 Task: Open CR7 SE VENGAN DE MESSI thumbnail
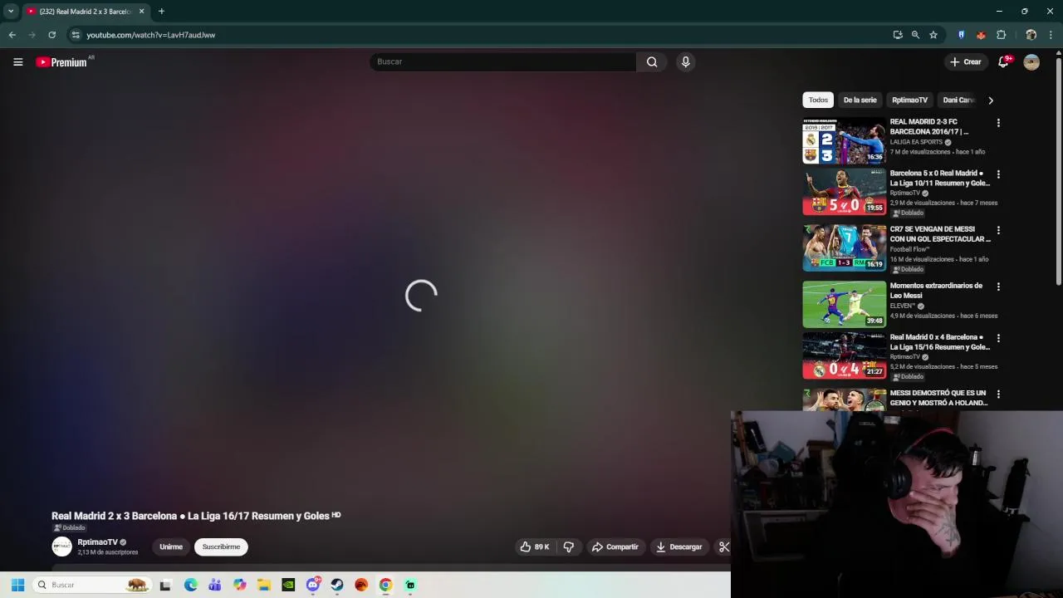(x=844, y=248)
